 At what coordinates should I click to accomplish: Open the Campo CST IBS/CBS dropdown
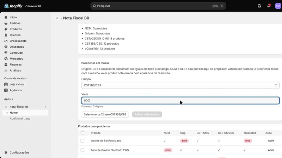[x=180, y=85]
